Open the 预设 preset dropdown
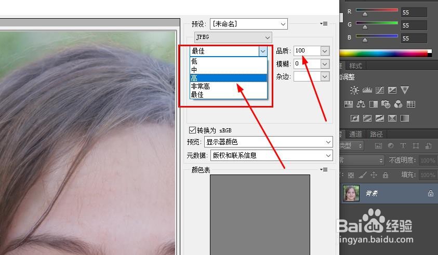Viewport: 438px width, 255px height. [248, 24]
